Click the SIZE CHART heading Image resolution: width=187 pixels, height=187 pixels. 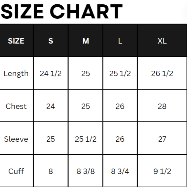[x=62, y=12]
